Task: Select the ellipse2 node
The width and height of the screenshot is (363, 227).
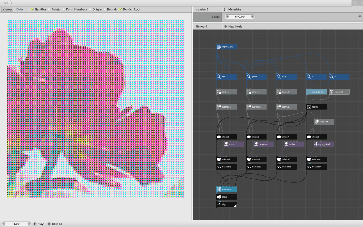Action: coord(227,137)
